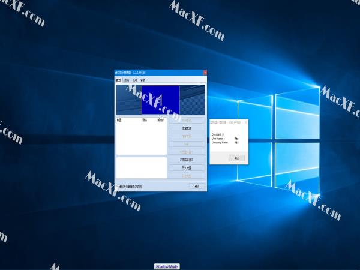Close the virtual display manager main window
The height and width of the screenshot is (270, 360).
pyautogui.click(x=205, y=73)
